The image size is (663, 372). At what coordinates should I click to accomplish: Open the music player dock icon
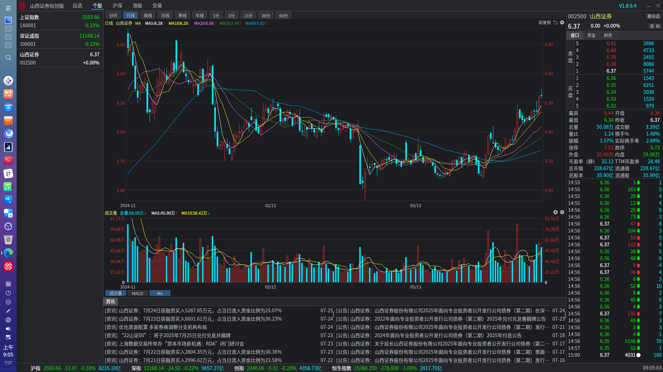point(8,187)
